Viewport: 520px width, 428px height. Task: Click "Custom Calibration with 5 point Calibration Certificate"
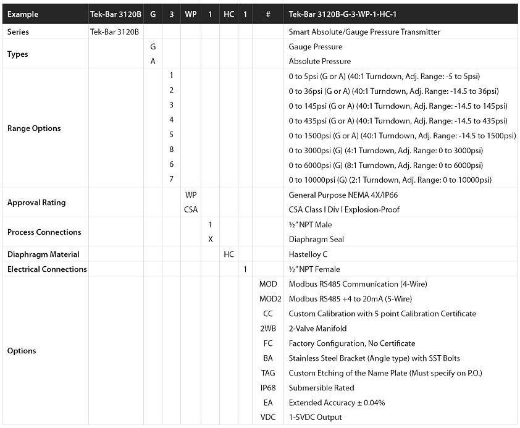(x=382, y=314)
